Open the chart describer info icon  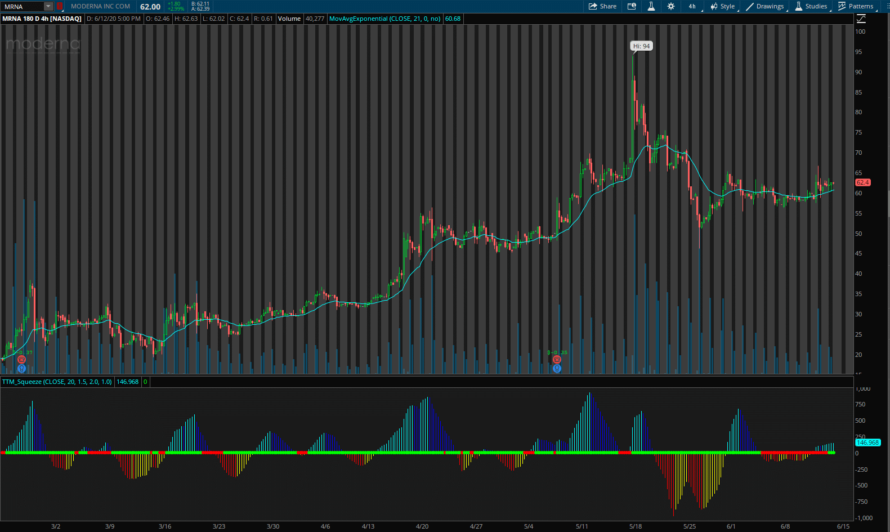click(x=632, y=6)
